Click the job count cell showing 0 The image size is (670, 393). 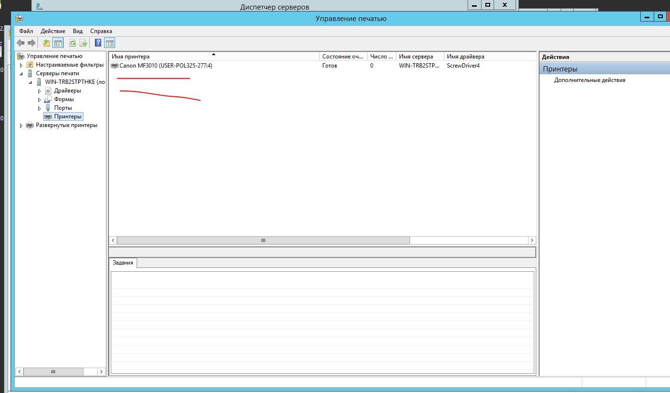pyautogui.click(x=372, y=66)
